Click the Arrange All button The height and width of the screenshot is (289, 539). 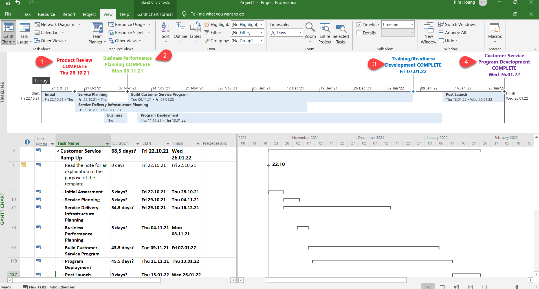pos(452,33)
